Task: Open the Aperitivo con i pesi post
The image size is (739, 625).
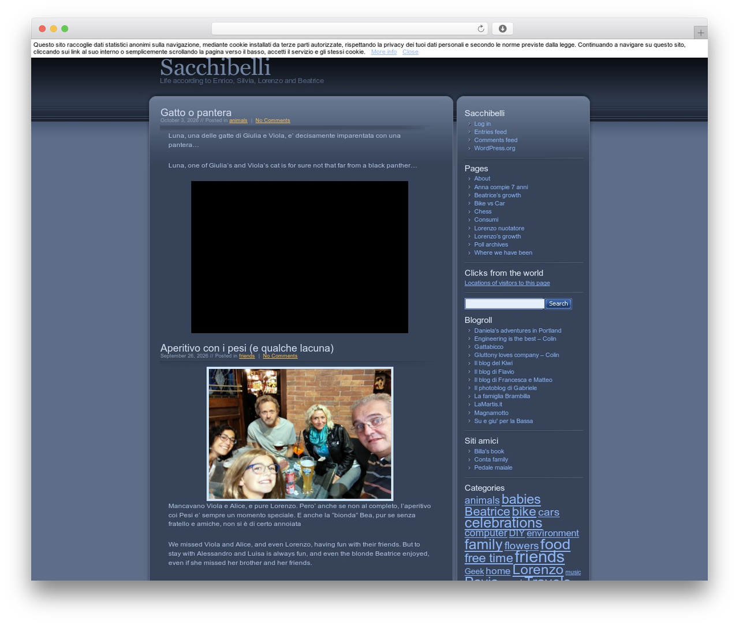Action: coord(247,348)
